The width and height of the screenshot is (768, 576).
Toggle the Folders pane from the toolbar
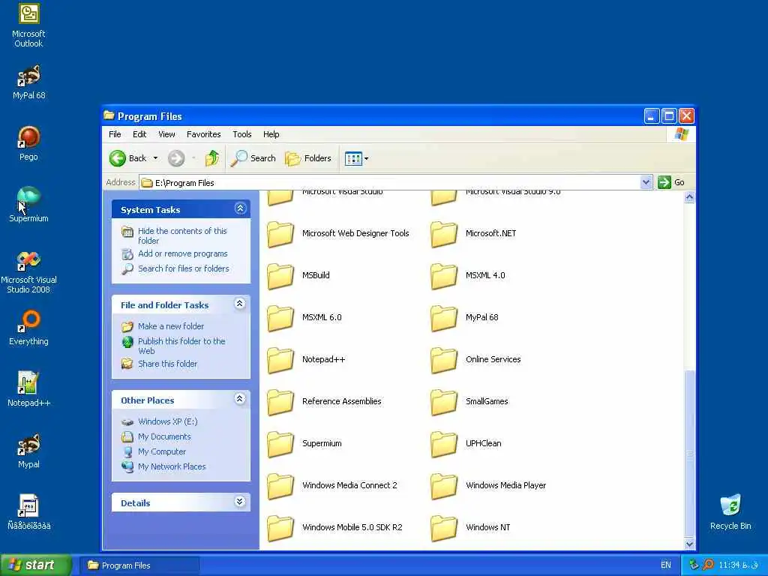pyautogui.click(x=308, y=158)
